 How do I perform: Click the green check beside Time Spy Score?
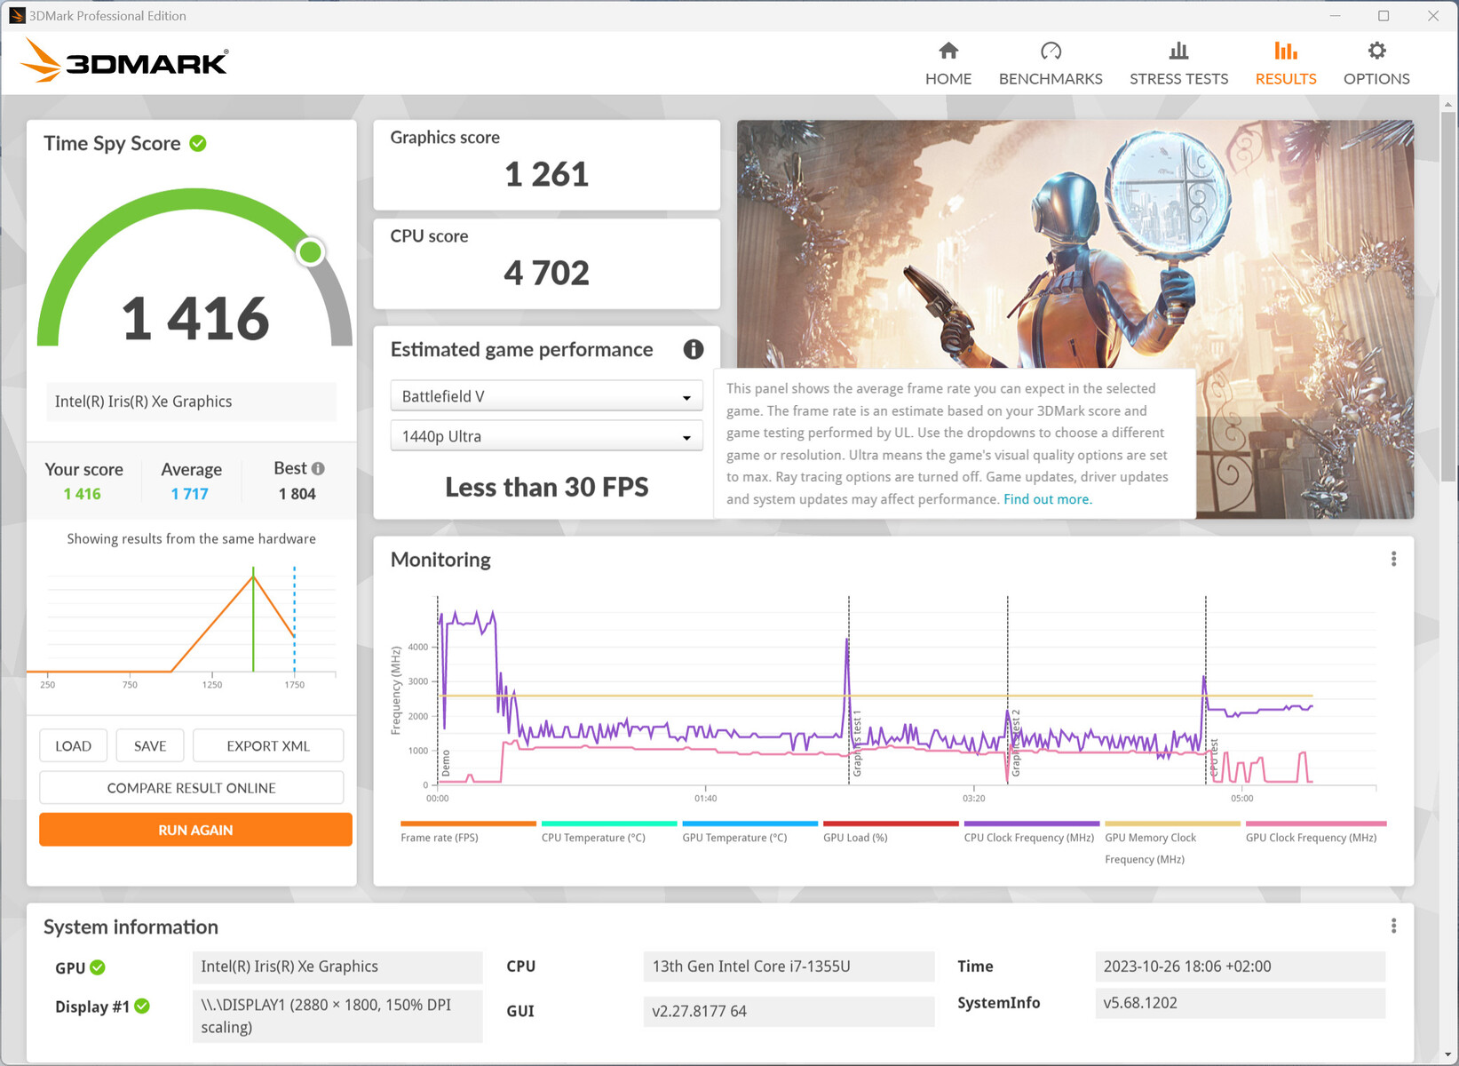tap(198, 143)
